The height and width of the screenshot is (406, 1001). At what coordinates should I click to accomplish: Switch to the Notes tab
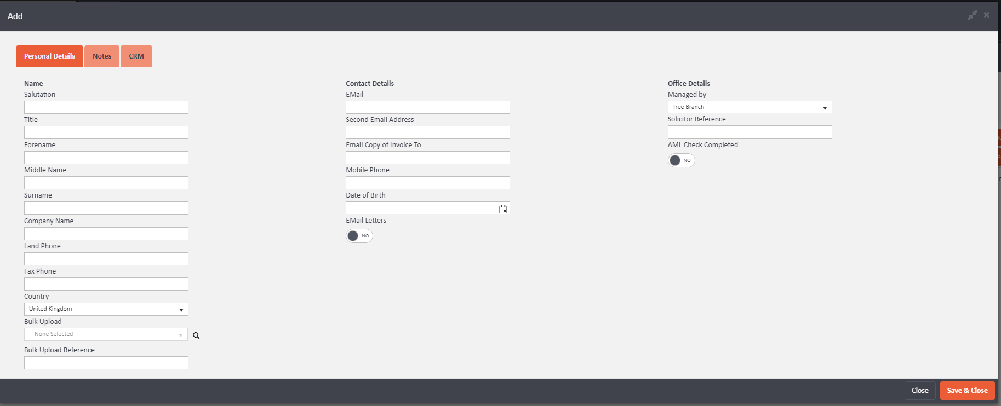[102, 56]
